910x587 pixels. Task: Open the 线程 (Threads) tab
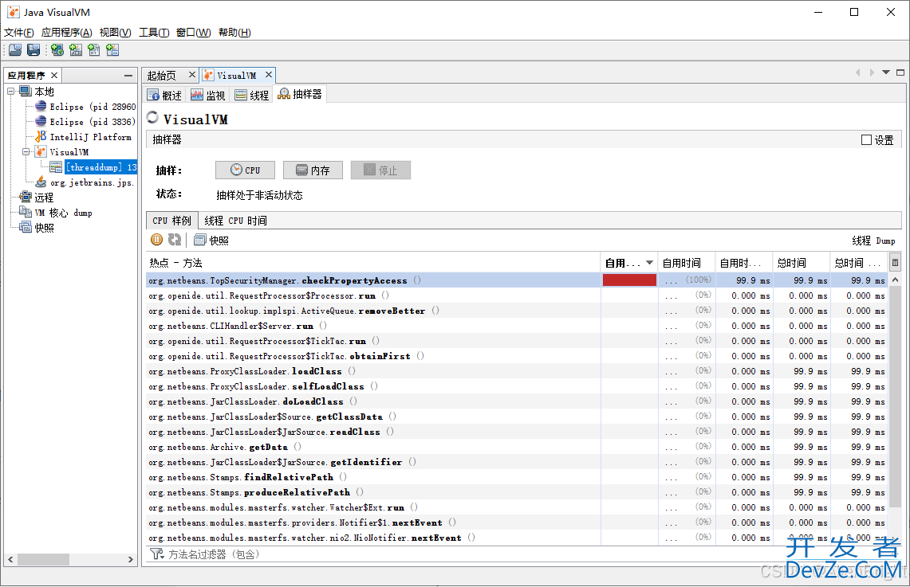click(x=252, y=95)
